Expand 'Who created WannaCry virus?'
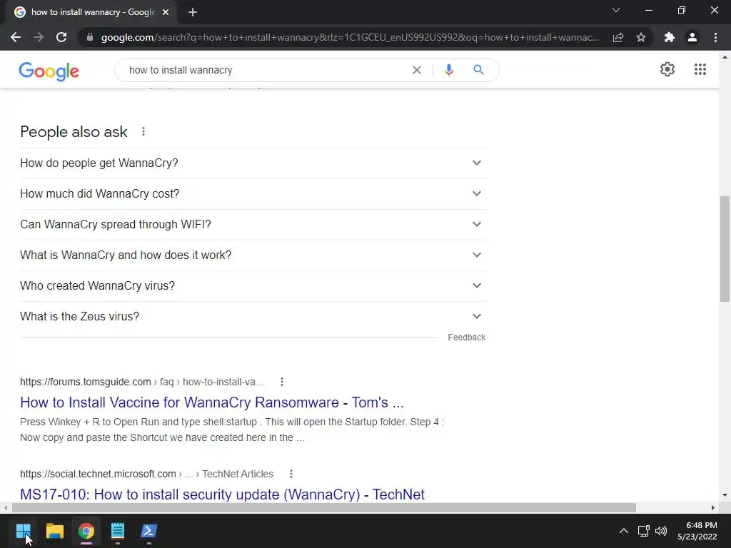731x548 pixels. (253, 285)
